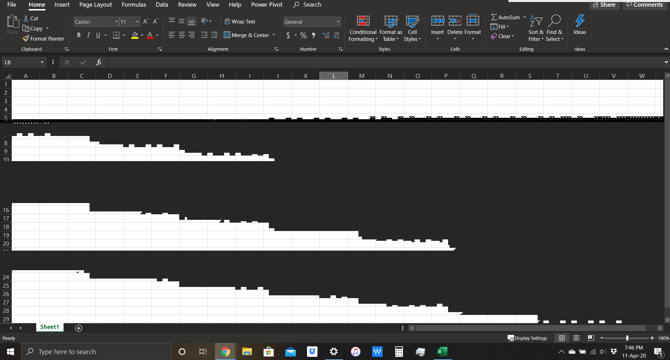
Task: Toggle Italic formatting
Action: click(88, 35)
